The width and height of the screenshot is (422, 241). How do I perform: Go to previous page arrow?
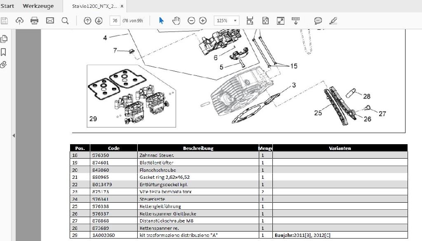click(x=87, y=21)
